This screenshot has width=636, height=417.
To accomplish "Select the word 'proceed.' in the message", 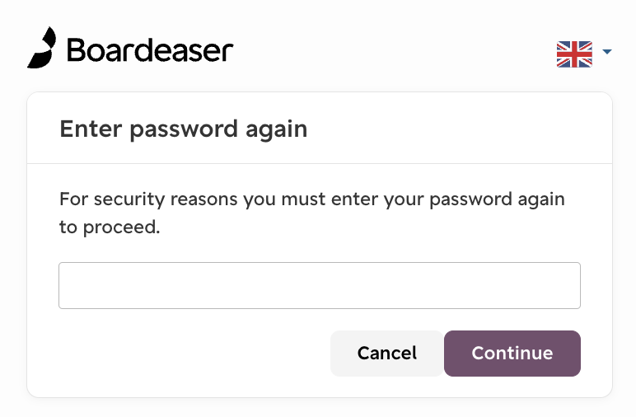I will coord(122,228).
